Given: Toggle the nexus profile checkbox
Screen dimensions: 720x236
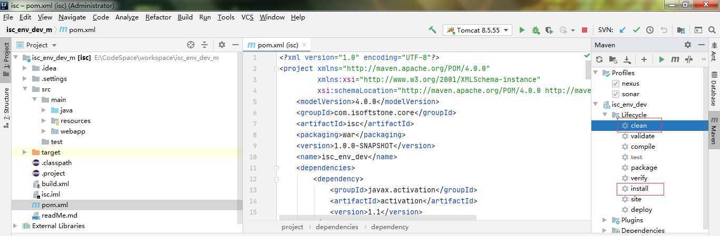Looking at the screenshot, I should click(615, 84).
